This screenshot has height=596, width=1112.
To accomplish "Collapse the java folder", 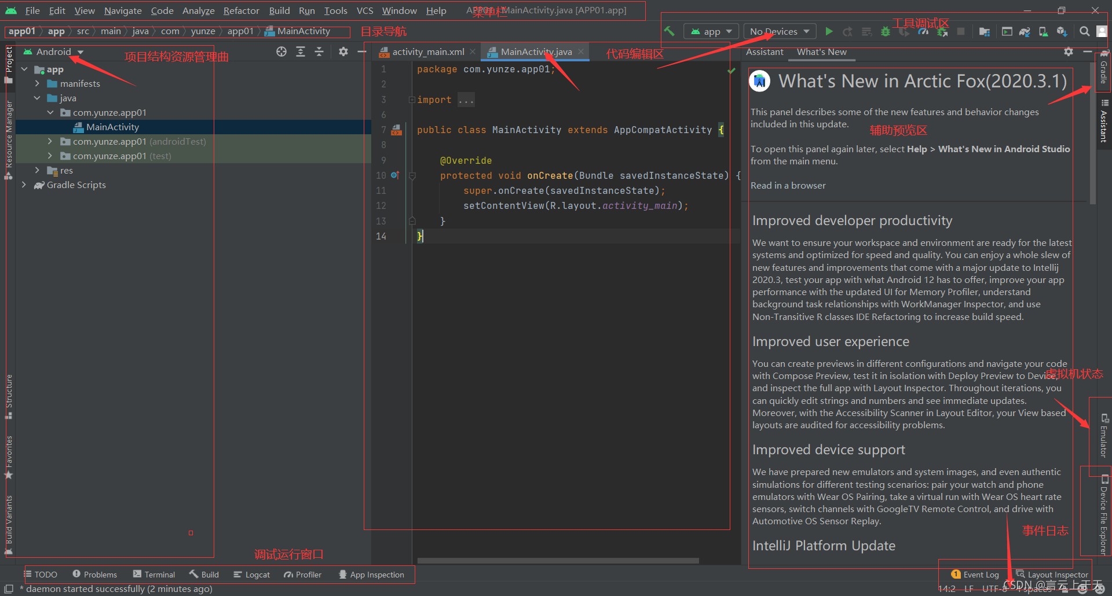I will (x=37, y=98).
